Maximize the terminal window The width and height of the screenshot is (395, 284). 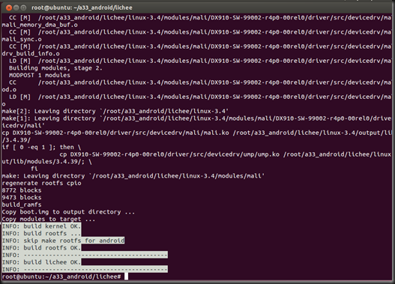tap(23, 7)
